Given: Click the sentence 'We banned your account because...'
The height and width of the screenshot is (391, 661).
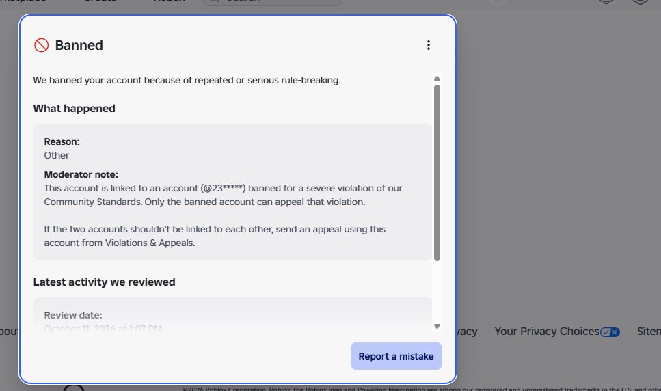Looking at the screenshot, I should tap(187, 80).
